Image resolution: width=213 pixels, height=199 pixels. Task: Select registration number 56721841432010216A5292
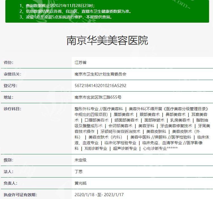pyautogui.click(x=100, y=86)
